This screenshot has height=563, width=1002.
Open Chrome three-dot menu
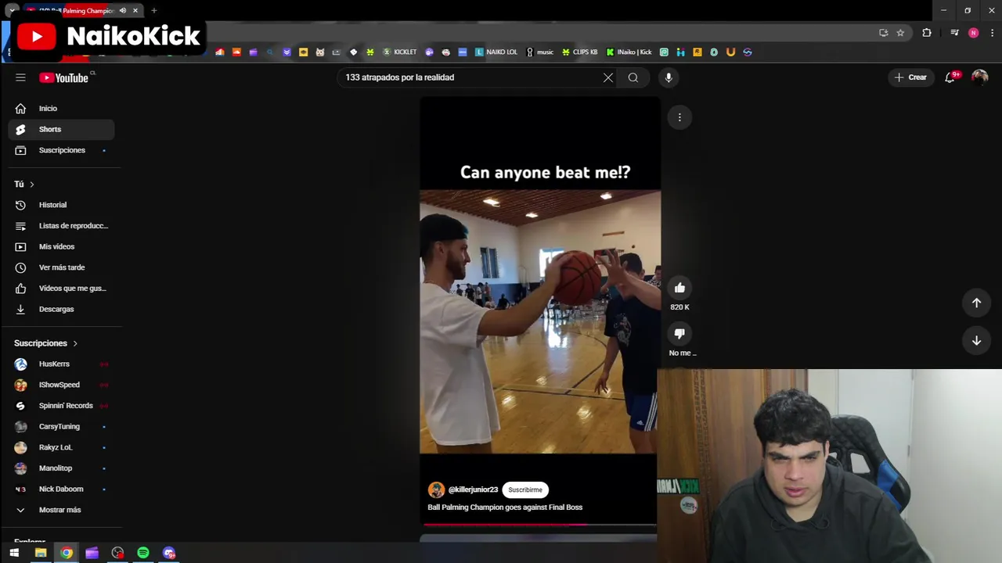(993, 33)
